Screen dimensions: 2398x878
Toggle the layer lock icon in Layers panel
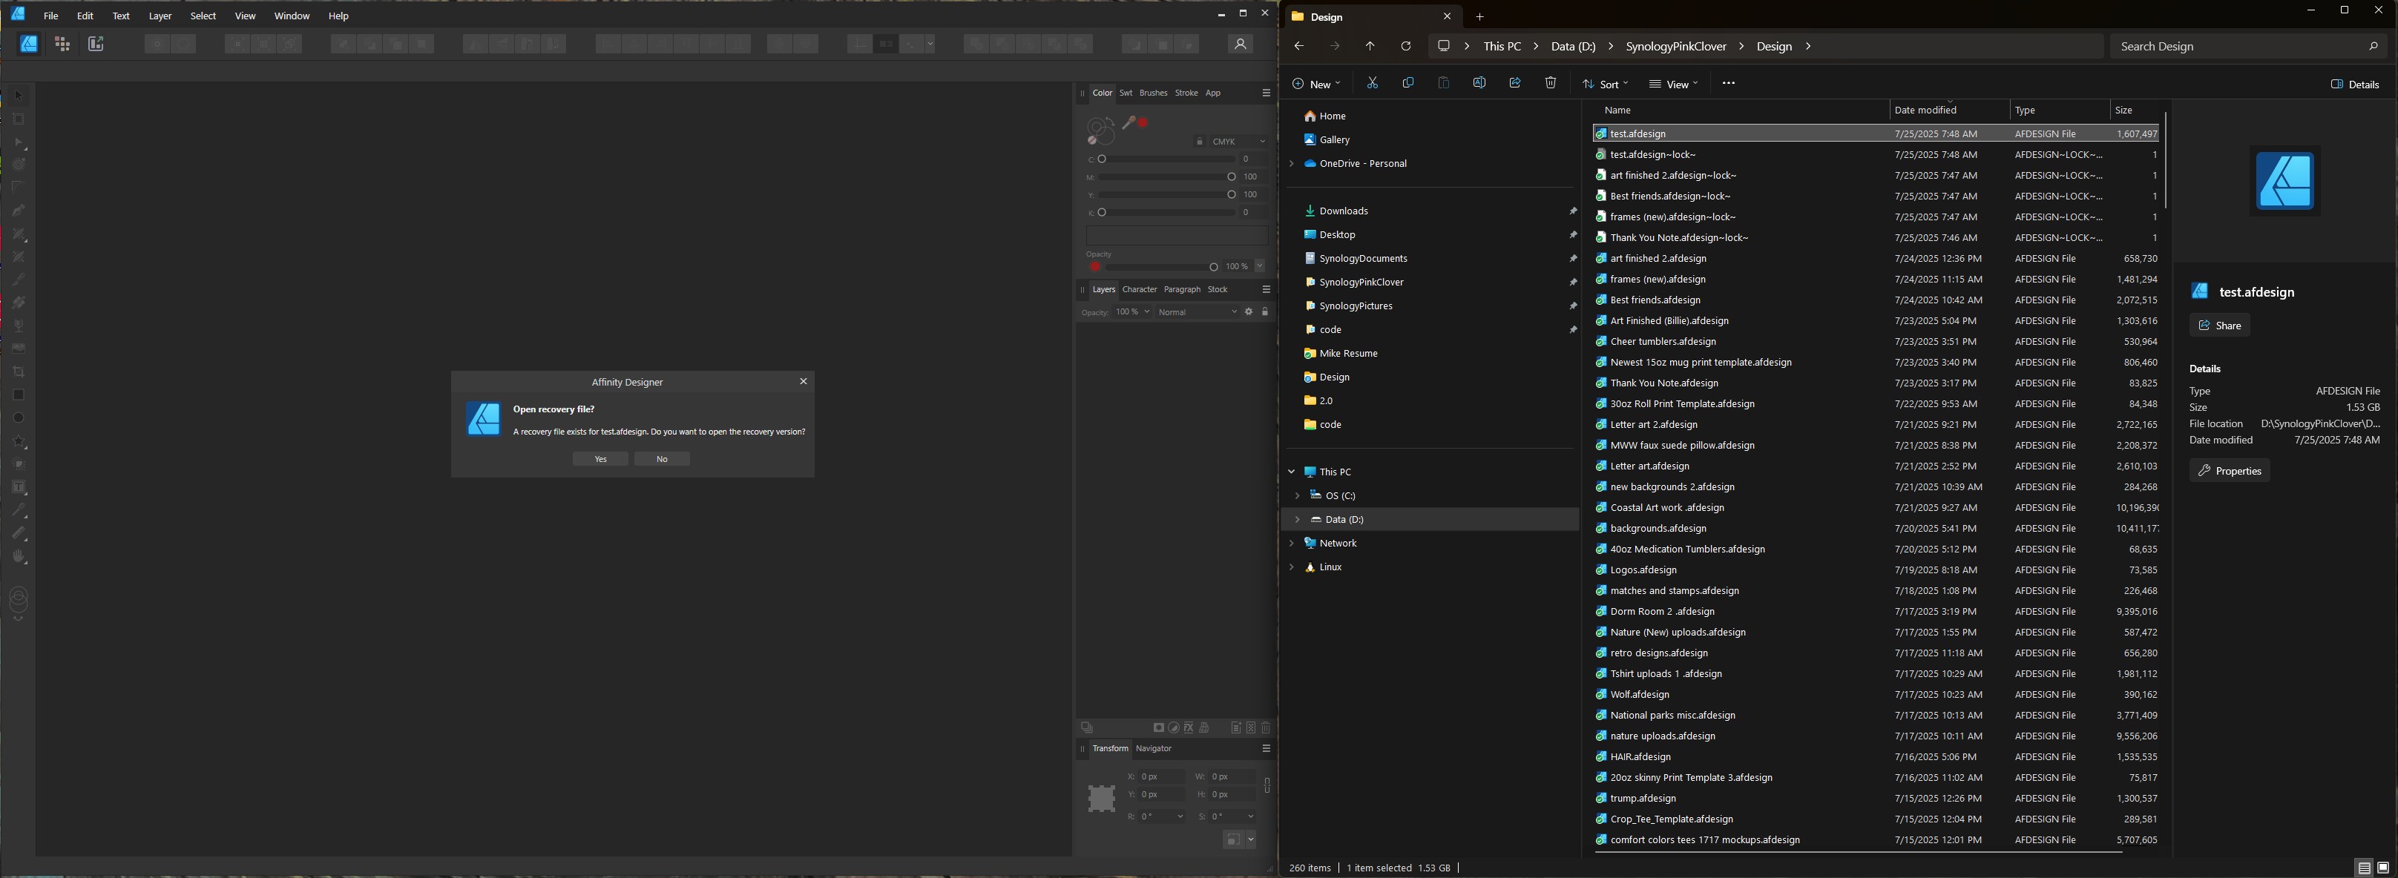tap(1265, 311)
